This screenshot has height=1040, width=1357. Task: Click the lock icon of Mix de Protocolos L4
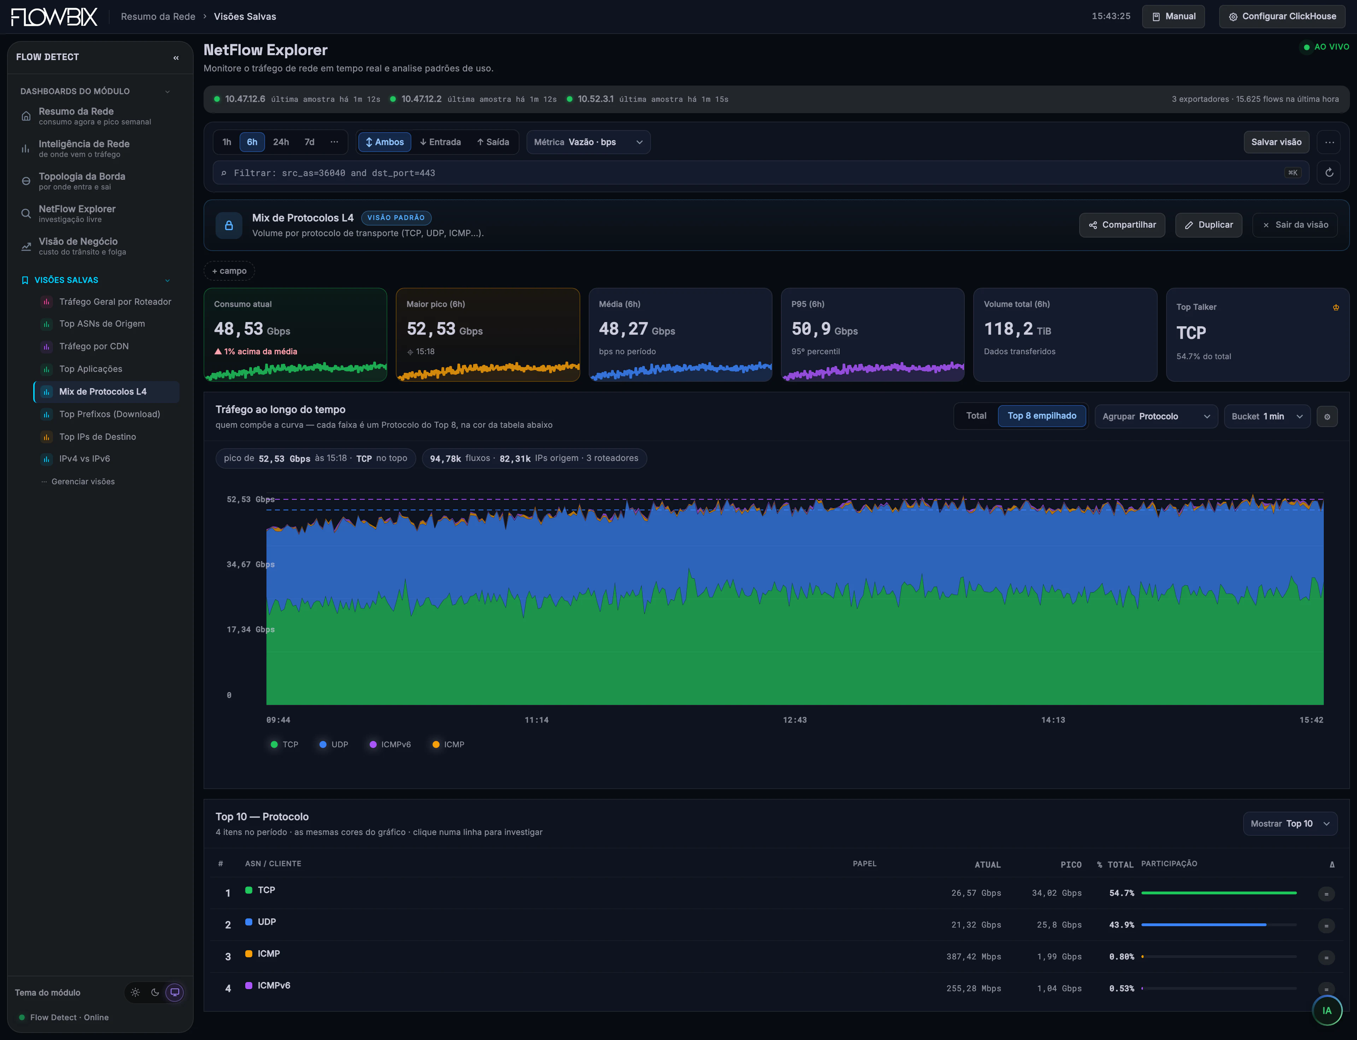(229, 225)
